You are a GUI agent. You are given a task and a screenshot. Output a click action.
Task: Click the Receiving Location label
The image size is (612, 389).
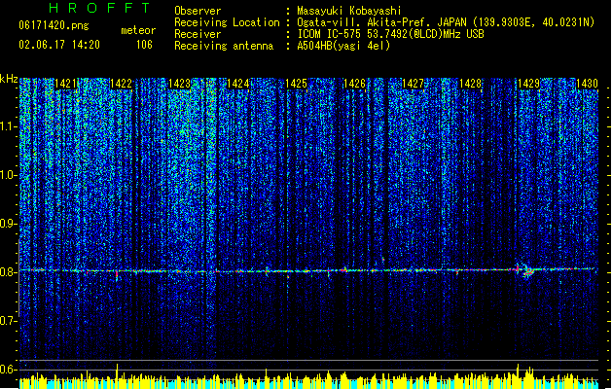[x=227, y=22]
